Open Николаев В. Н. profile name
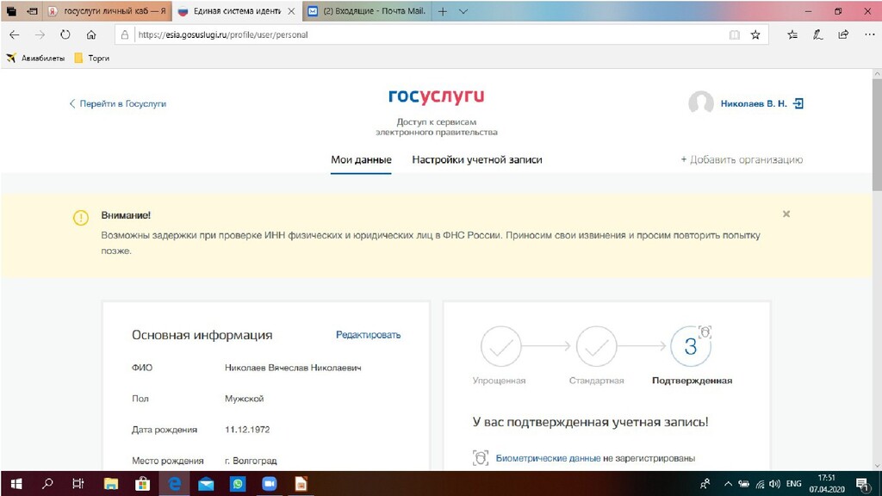This screenshot has height=496, width=882. (754, 103)
